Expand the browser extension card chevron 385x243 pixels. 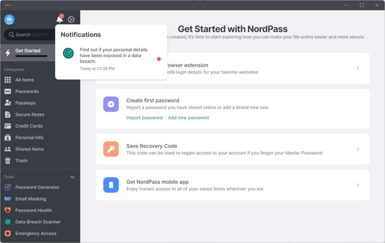coord(358,68)
